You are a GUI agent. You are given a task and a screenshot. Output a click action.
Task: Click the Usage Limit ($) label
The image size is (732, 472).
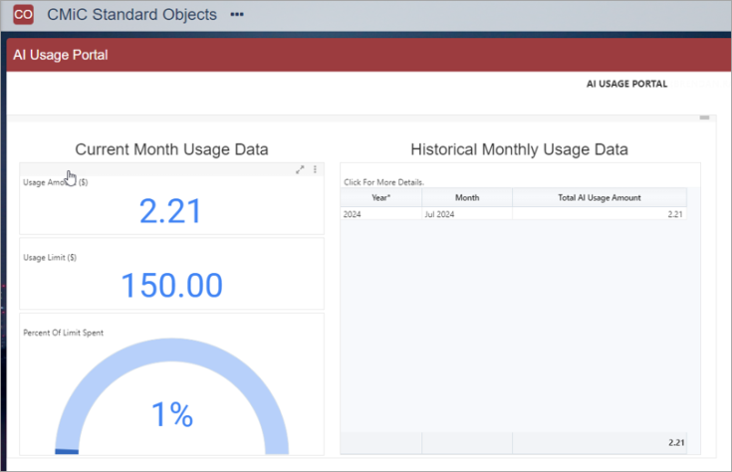coord(50,257)
